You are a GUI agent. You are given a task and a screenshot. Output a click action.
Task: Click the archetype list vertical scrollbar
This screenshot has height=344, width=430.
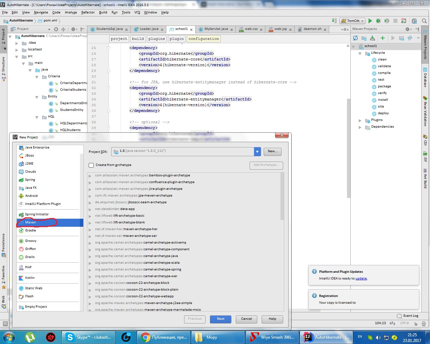[x=282, y=197]
